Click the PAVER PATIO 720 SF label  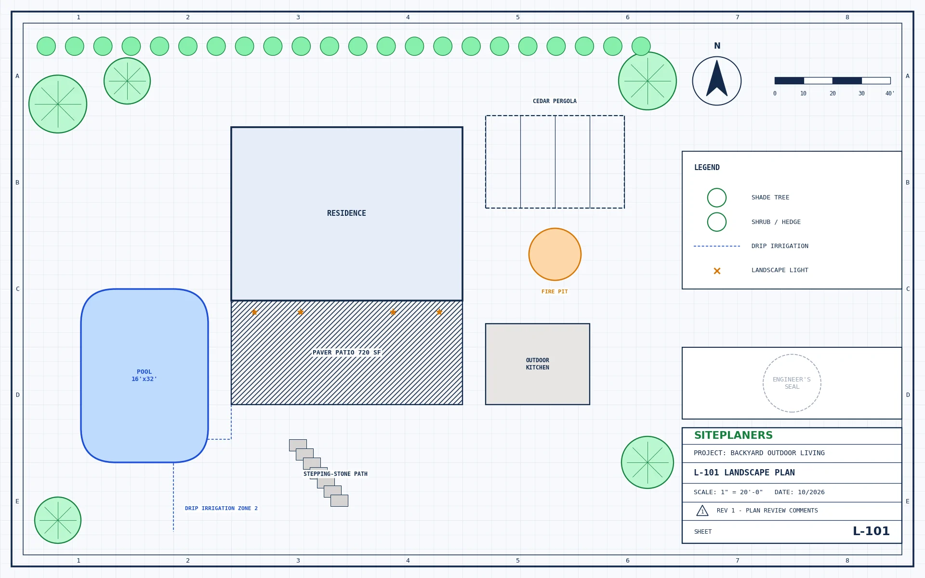coord(347,353)
